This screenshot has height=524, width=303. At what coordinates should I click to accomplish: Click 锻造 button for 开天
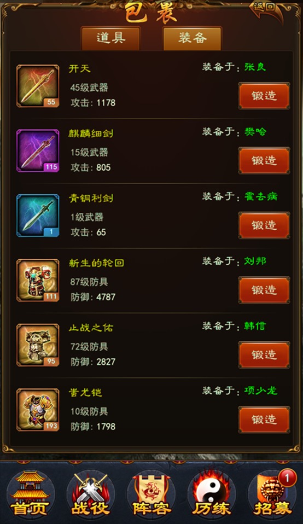click(x=264, y=96)
